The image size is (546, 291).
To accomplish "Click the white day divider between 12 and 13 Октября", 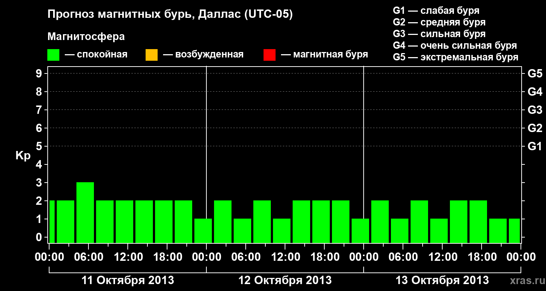I will click(x=364, y=155).
